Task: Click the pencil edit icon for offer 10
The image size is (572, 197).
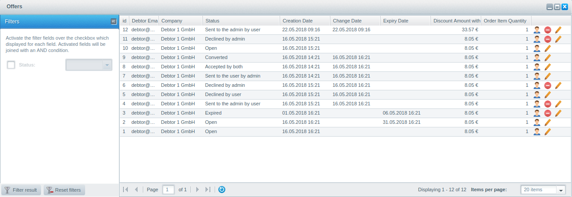Action: point(548,48)
